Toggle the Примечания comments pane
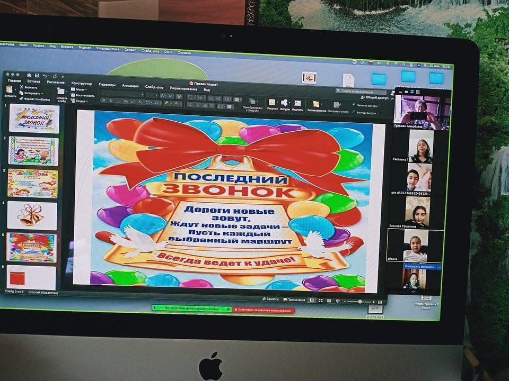 (x=294, y=300)
